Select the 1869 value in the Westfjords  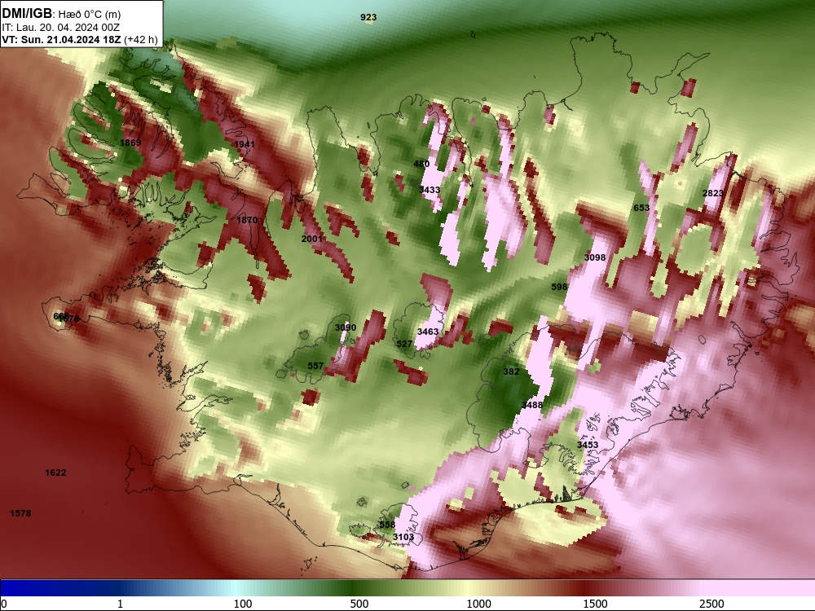tap(130, 143)
